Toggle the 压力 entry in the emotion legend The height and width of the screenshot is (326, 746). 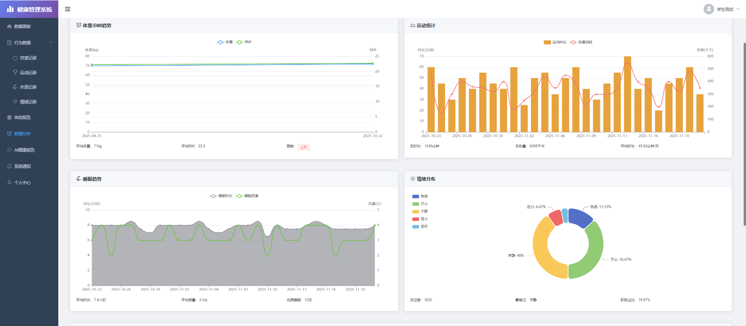[420, 219]
